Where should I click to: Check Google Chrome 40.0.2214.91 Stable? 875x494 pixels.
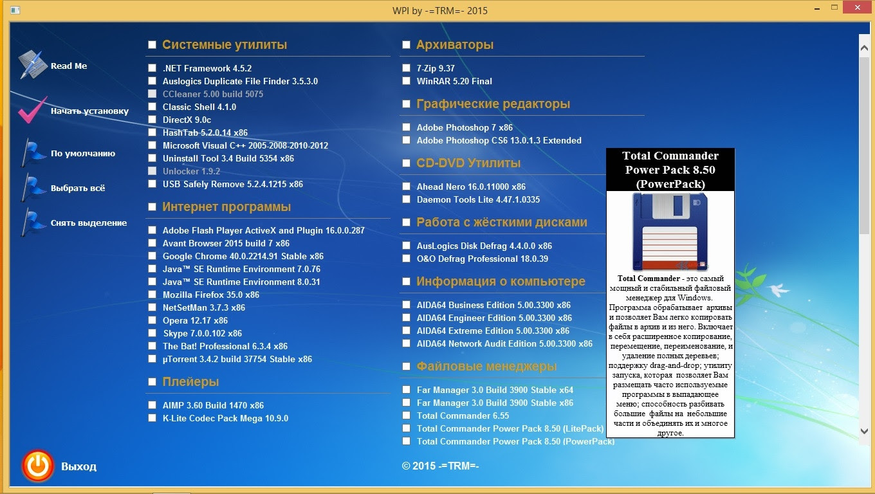pyautogui.click(x=152, y=256)
